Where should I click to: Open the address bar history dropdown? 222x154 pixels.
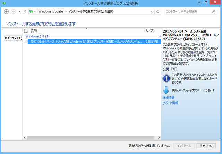(152, 11)
